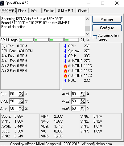
Task: Click the Minimize button
Action: [x=107, y=19]
